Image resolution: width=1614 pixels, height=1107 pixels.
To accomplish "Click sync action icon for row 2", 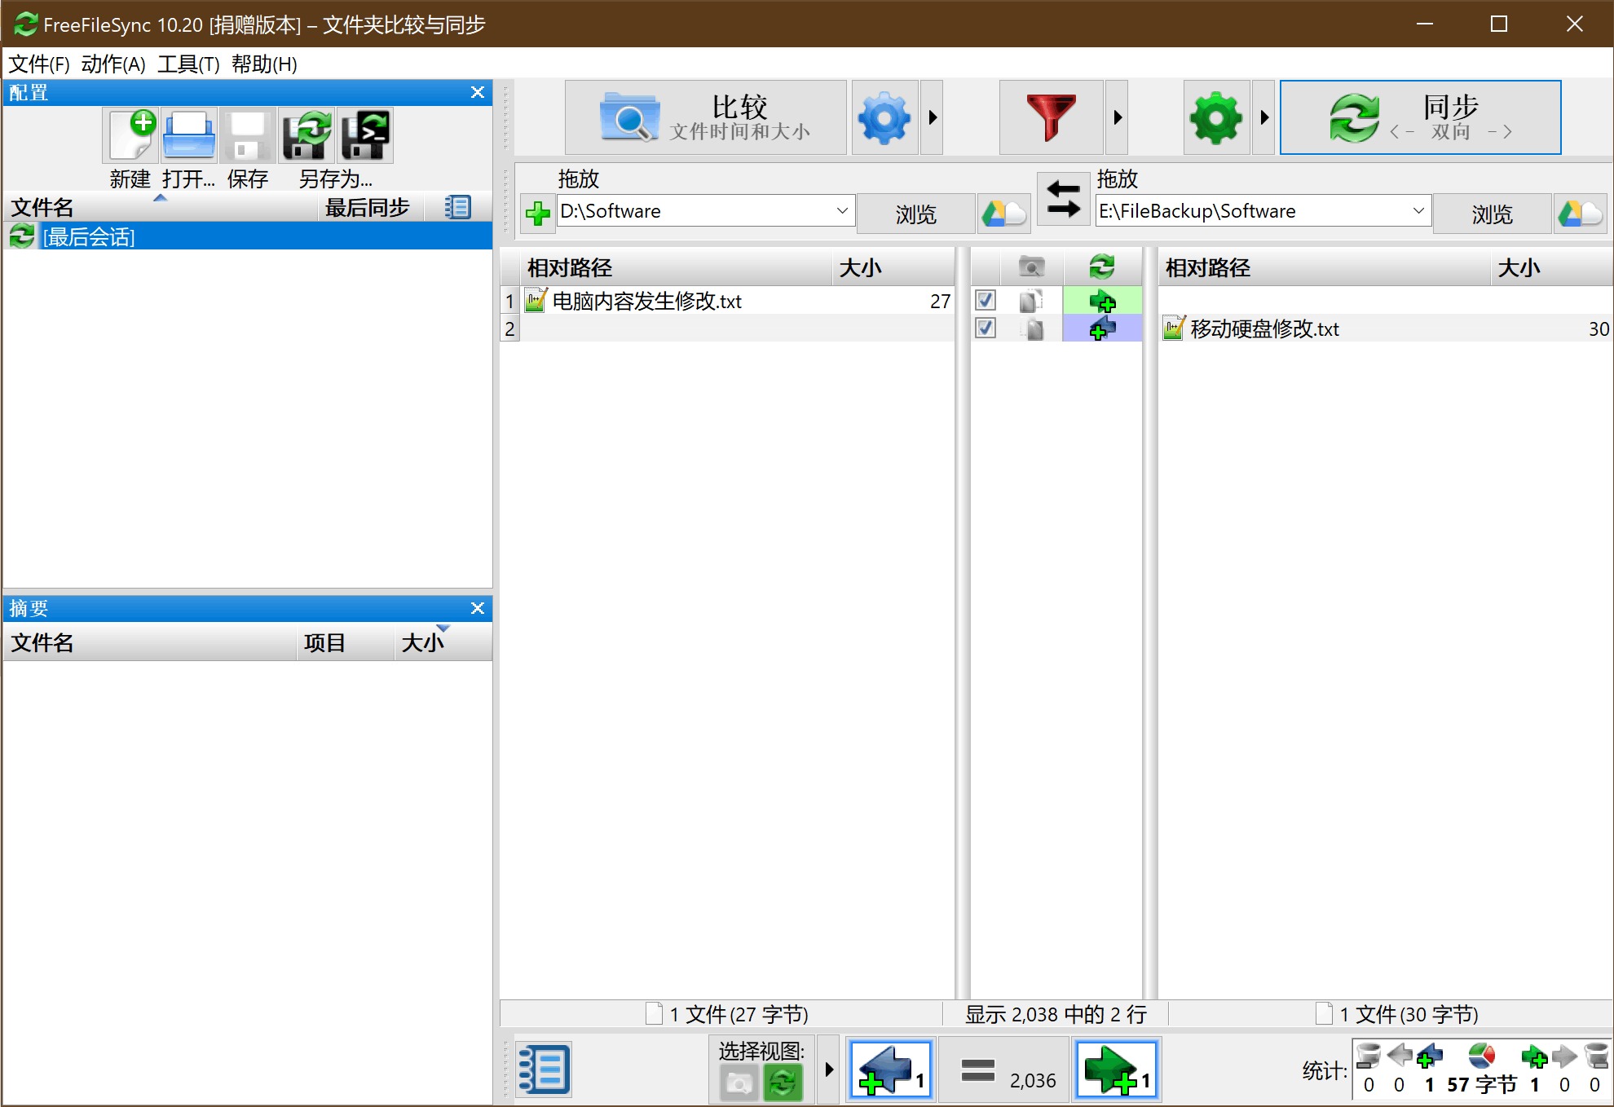I will coord(1102,329).
